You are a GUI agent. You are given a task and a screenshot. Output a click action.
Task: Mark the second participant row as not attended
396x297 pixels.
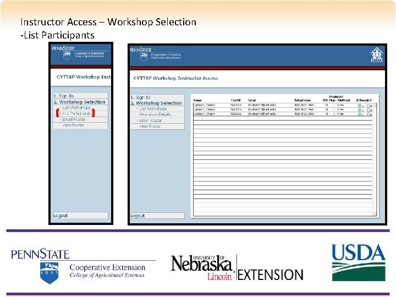369,110
